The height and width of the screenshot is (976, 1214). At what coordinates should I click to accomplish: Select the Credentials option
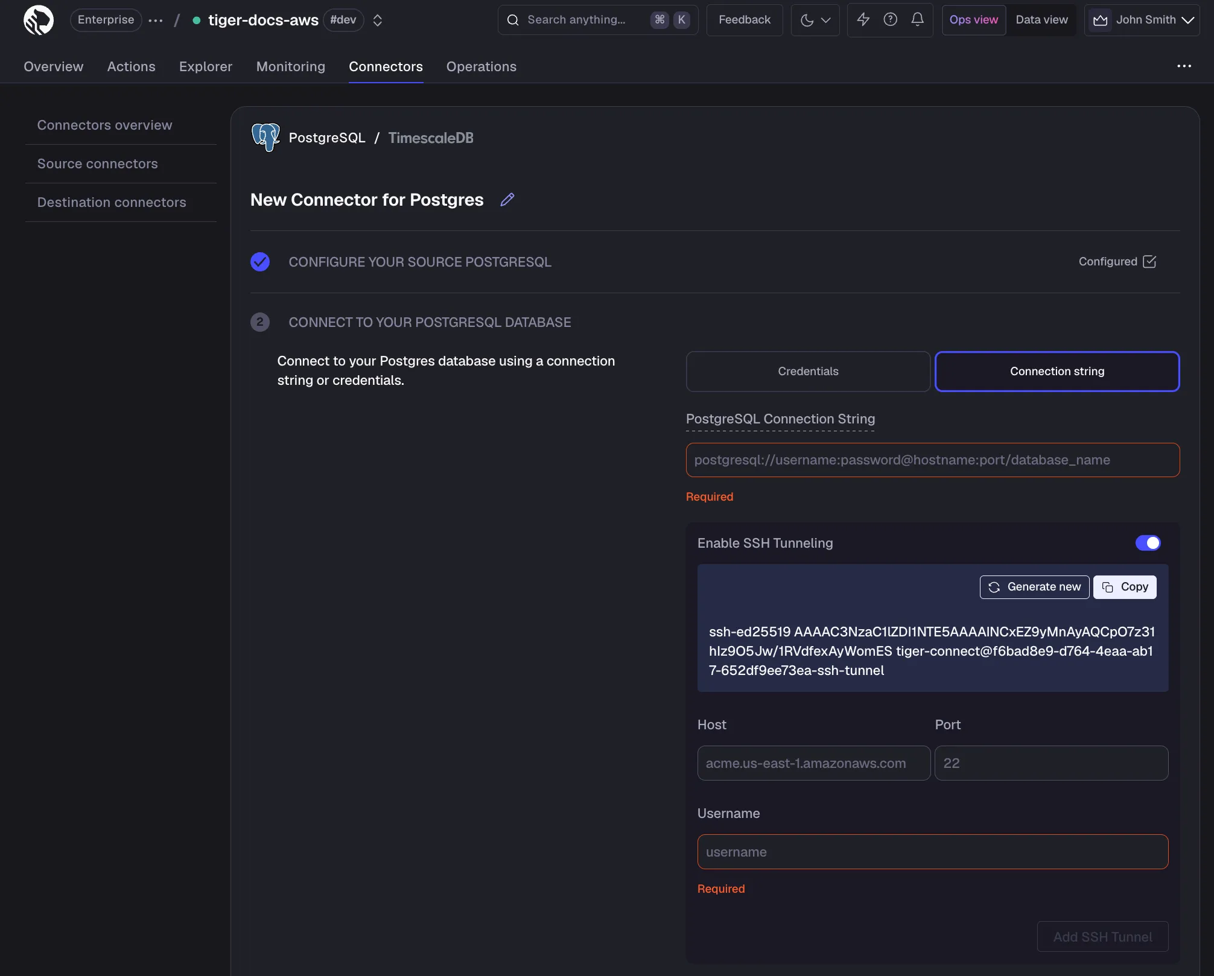point(809,372)
